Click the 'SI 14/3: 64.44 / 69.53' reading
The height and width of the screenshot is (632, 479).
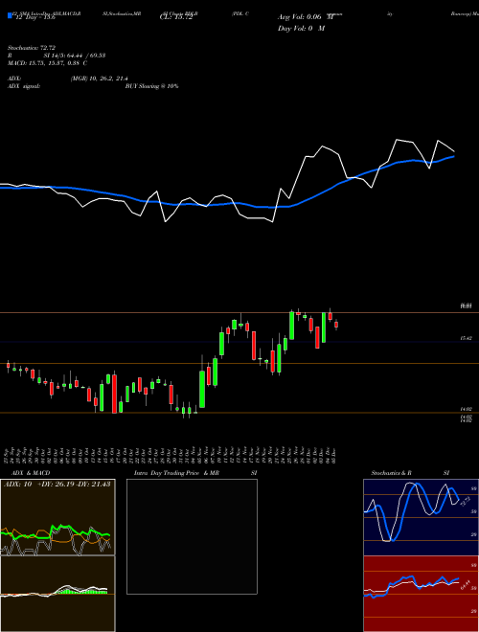click(75, 56)
